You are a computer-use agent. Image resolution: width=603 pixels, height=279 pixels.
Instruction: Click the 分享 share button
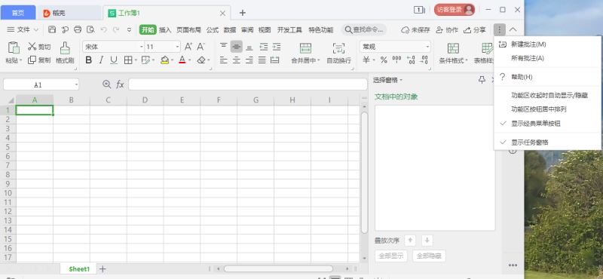point(475,29)
